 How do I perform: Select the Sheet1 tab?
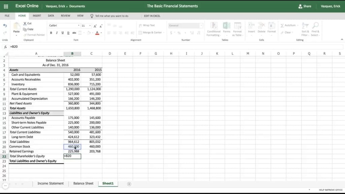108,184
